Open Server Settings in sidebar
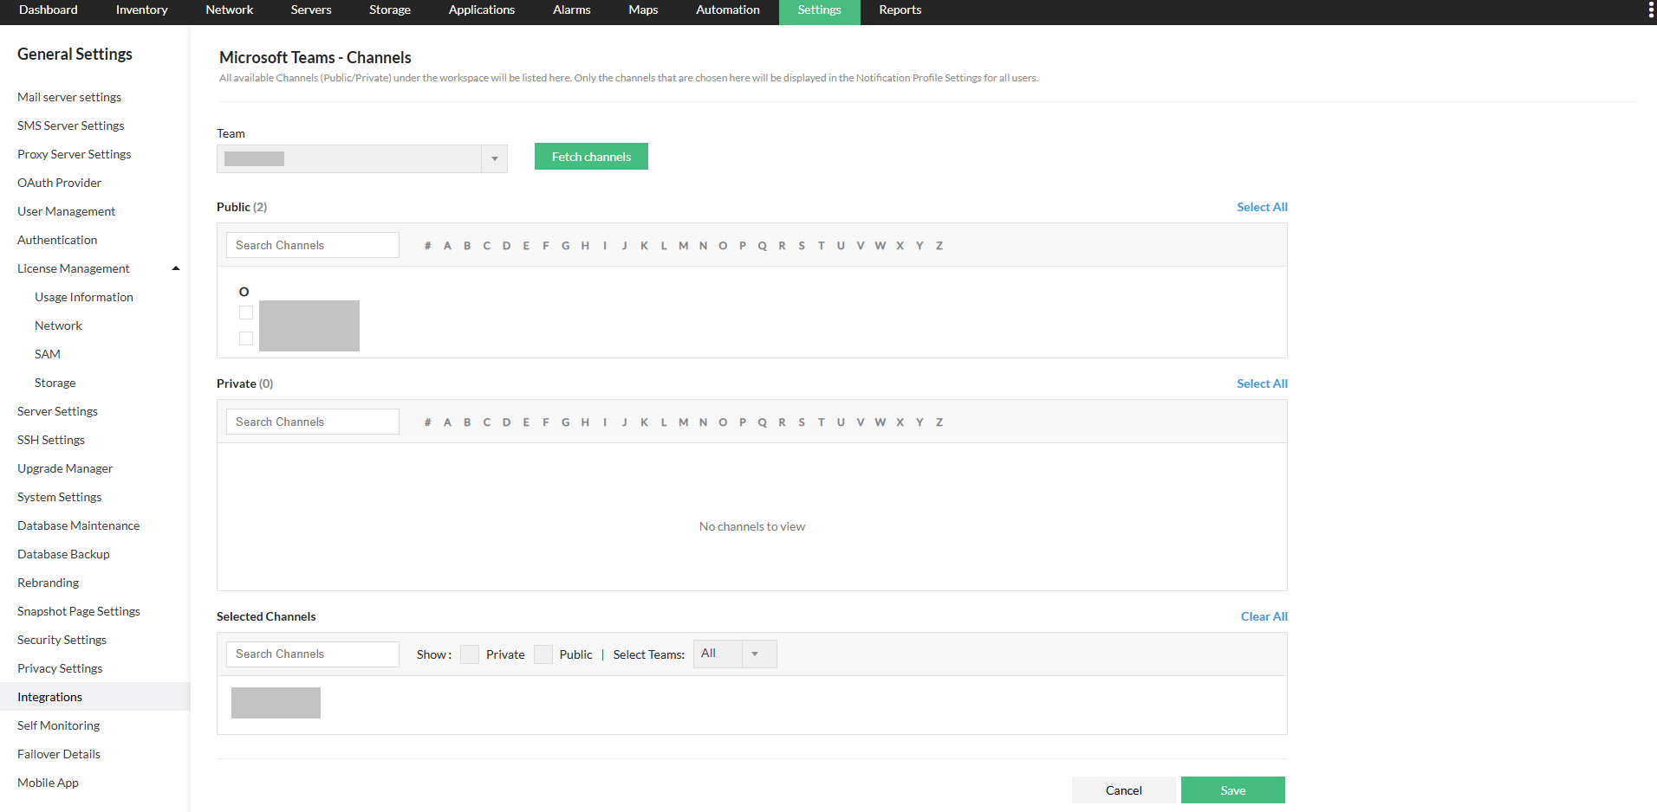The image size is (1657, 812). tap(57, 411)
